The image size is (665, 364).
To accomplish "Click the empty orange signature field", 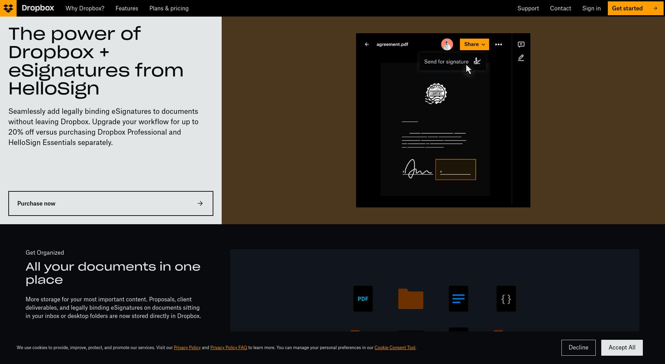I will (x=456, y=170).
